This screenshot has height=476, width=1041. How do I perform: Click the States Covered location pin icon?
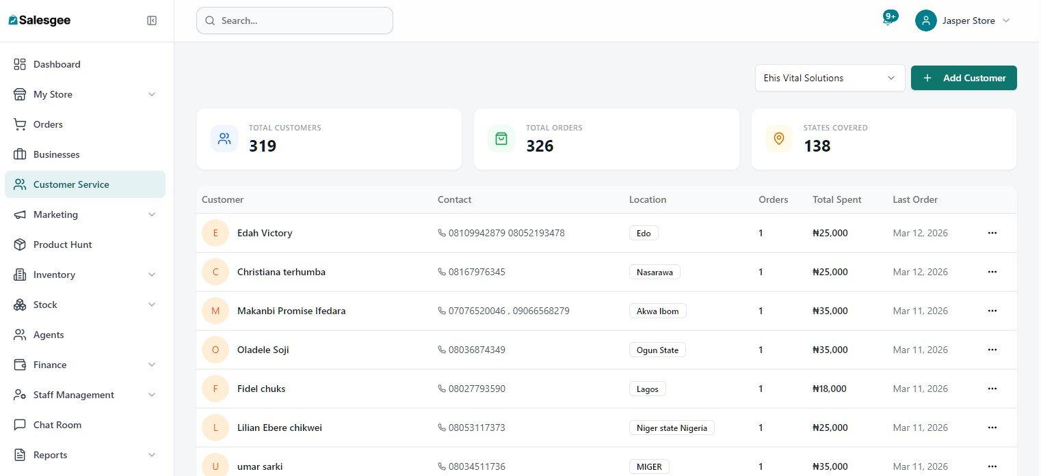[778, 139]
